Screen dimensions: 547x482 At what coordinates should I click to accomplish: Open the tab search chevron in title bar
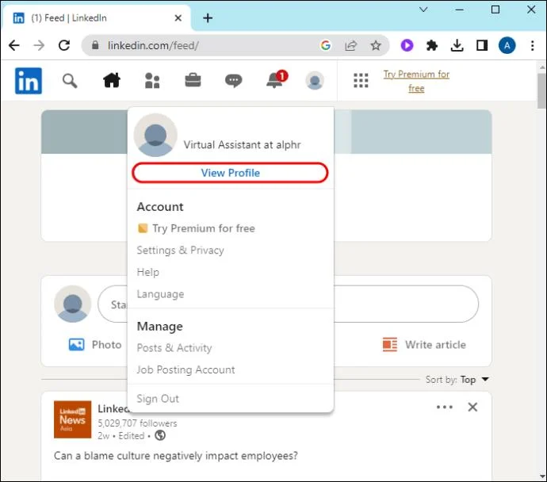coord(423,10)
